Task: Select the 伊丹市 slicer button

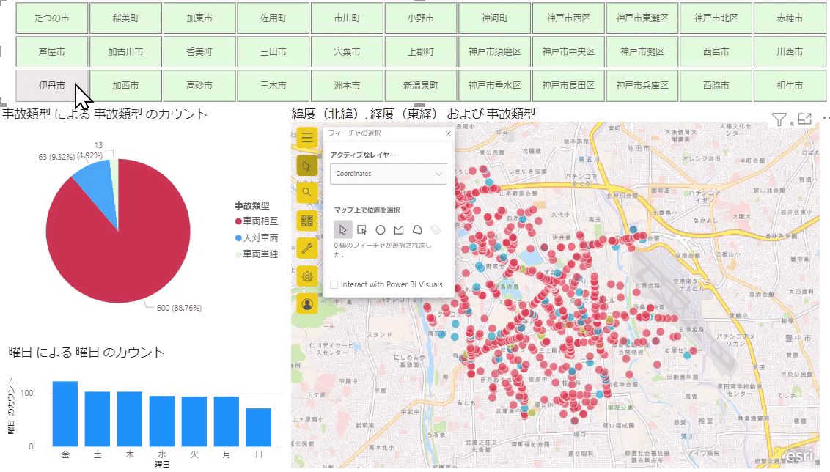Action: (52, 85)
